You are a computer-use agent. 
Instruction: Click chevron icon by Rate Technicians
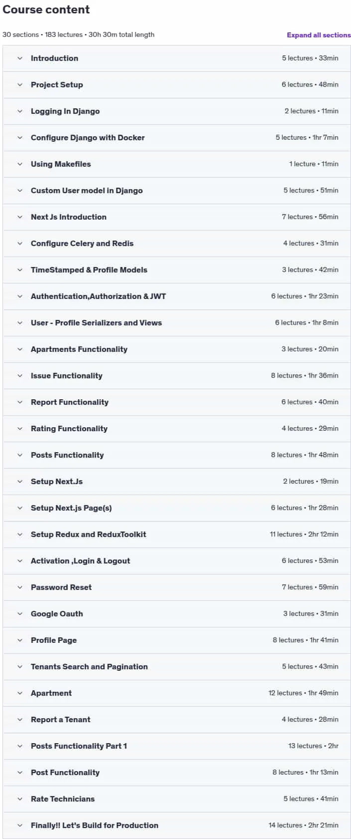point(20,799)
